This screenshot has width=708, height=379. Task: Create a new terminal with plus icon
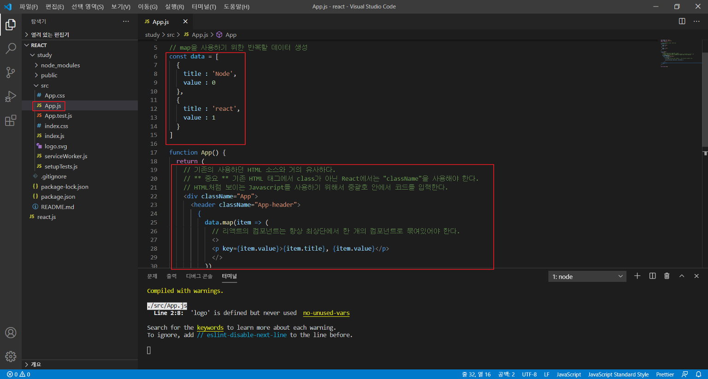coord(637,276)
